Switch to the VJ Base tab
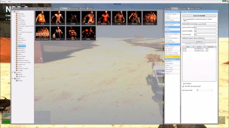 [x=64, y=9]
